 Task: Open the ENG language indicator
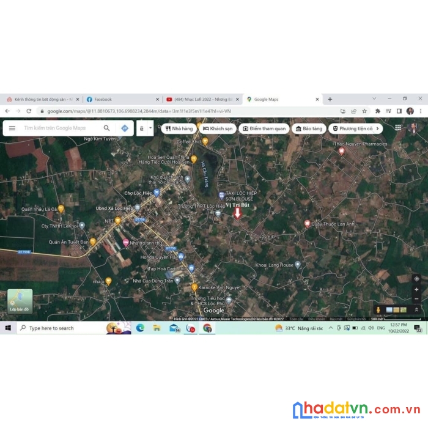tap(381, 328)
